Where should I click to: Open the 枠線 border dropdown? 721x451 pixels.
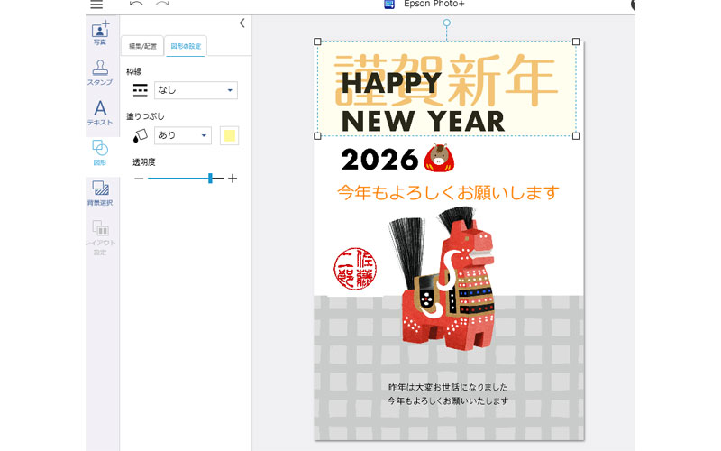196,90
